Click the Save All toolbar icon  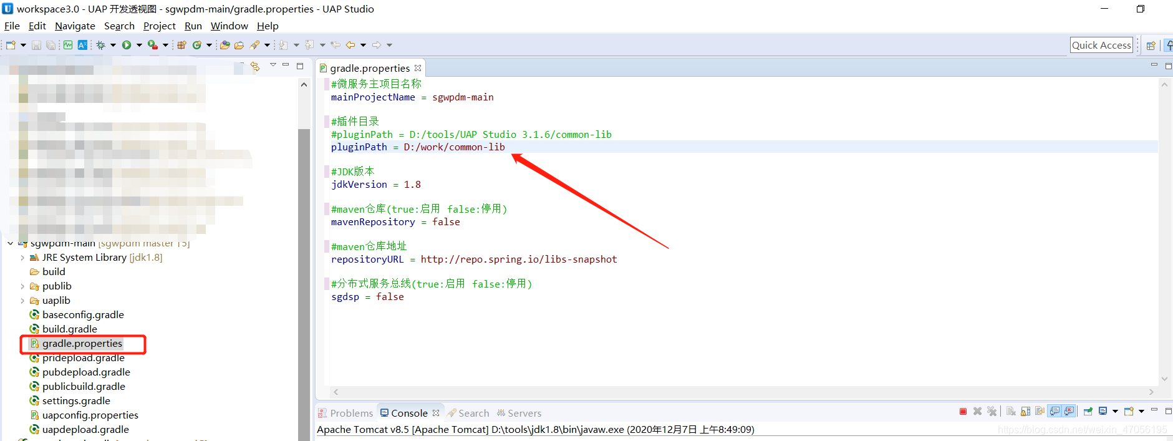point(51,45)
